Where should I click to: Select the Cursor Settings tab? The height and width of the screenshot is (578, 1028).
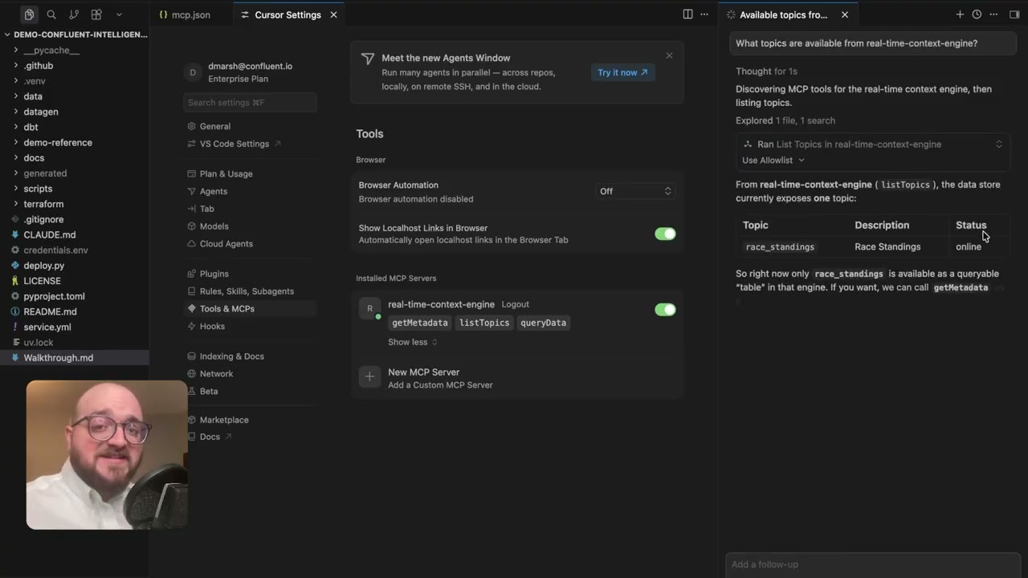pyautogui.click(x=288, y=14)
